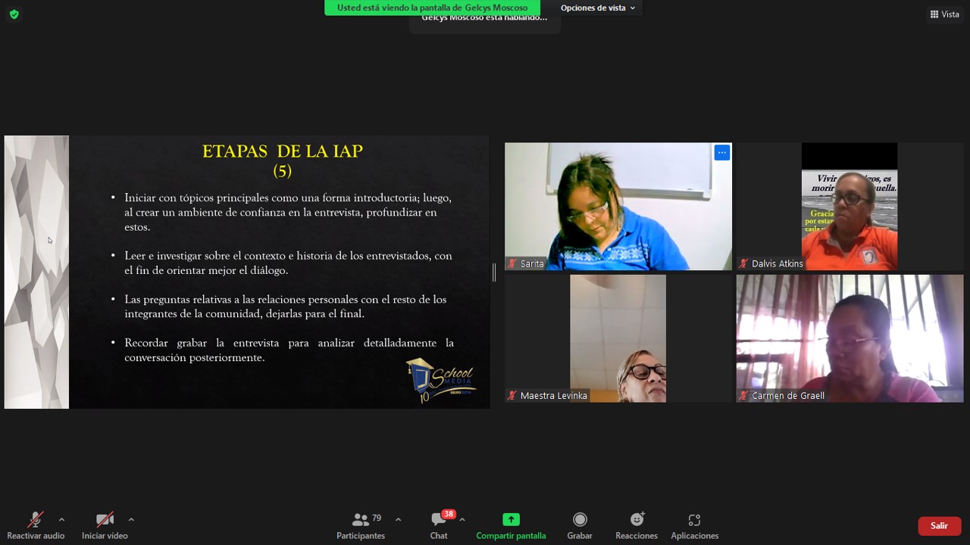Image resolution: width=970 pixels, height=545 pixels.
Task: Open the Aplicaciones icon
Action: 694,520
